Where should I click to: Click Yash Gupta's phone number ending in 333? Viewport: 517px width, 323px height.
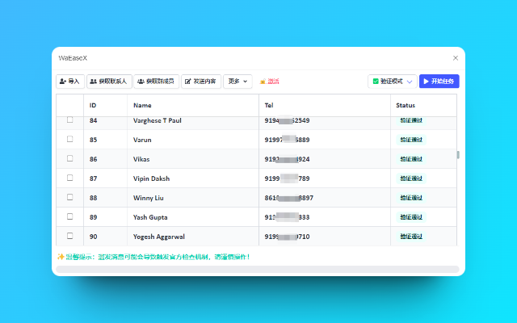click(287, 217)
